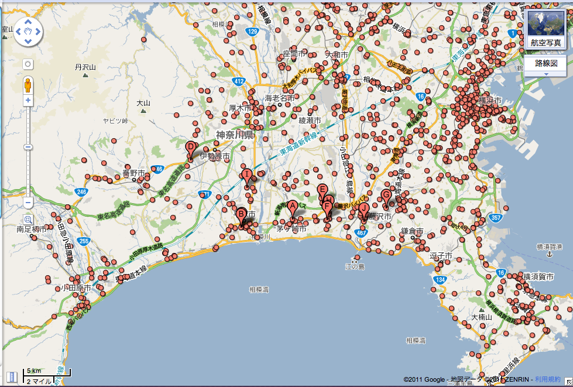Screen dimensions: 573x387
Task: Click the zoom slider handle
Action: click(28, 146)
